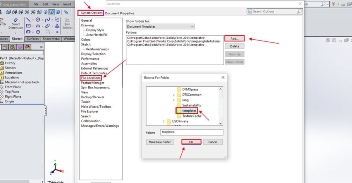Select the Front Plane in feature tree

click(11, 87)
